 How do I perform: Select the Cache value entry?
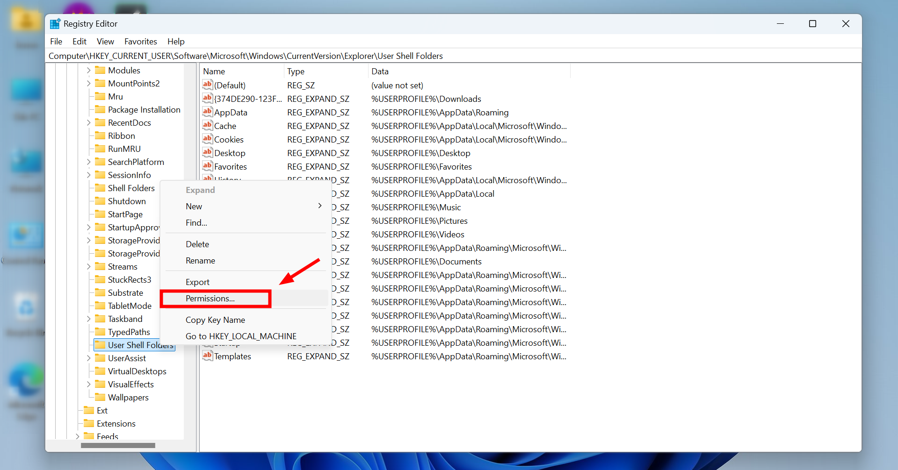(x=225, y=126)
